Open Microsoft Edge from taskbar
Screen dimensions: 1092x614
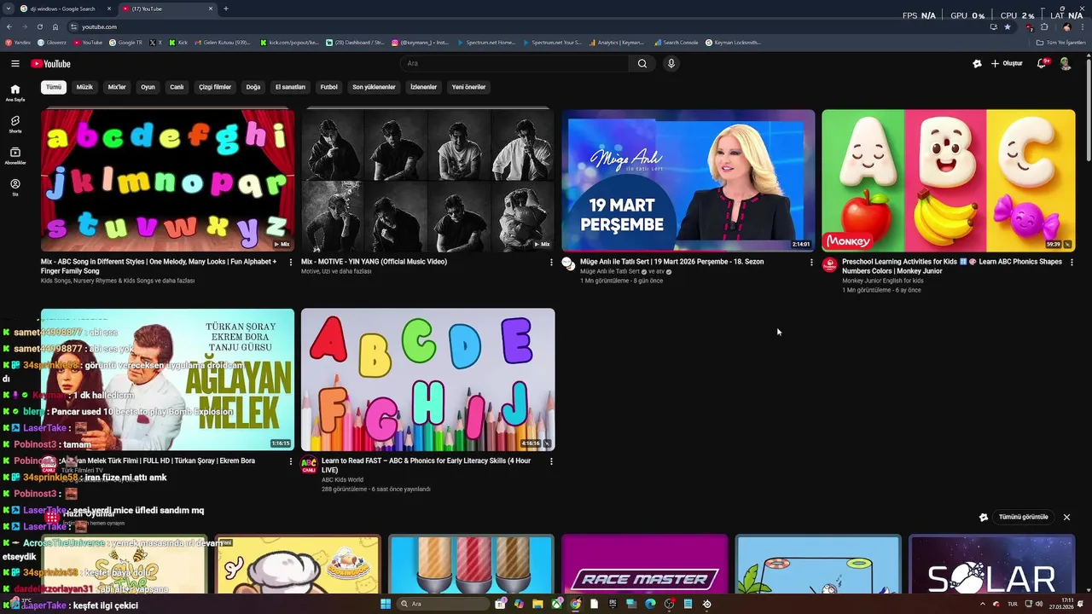(x=650, y=604)
